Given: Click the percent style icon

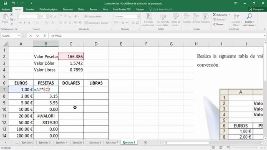Looking at the screenshot, I should (123, 22).
